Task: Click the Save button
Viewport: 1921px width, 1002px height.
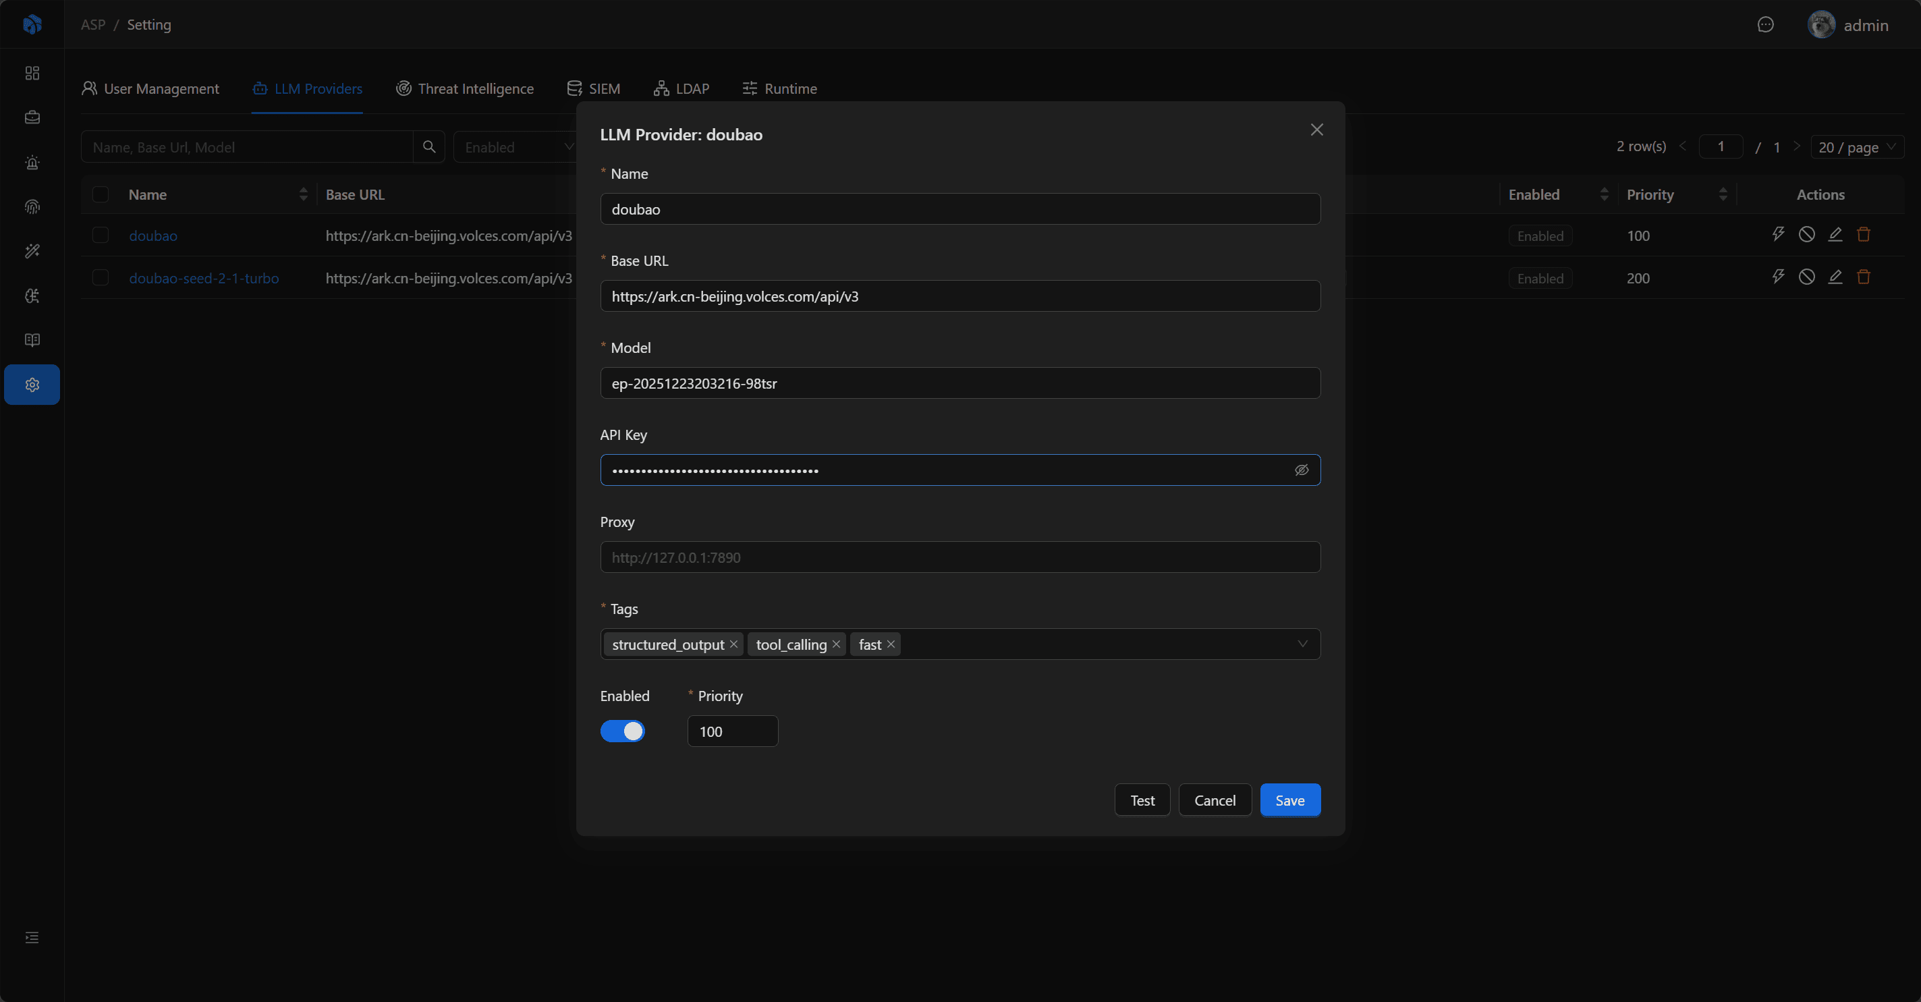Action: pos(1290,800)
